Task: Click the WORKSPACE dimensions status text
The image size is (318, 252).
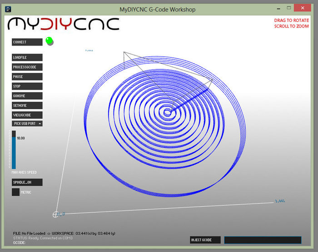Action: (x=83, y=233)
